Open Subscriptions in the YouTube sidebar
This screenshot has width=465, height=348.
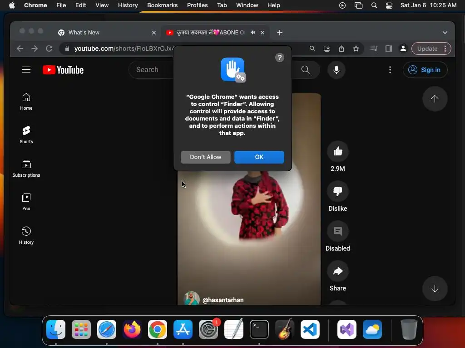pyautogui.click(x=26, y=169)
